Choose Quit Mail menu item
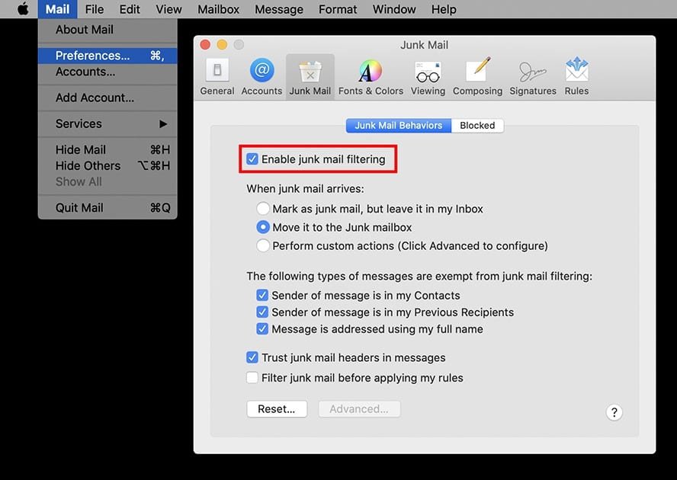The height and width of the screenshot is (480, 677). (107, 208)
